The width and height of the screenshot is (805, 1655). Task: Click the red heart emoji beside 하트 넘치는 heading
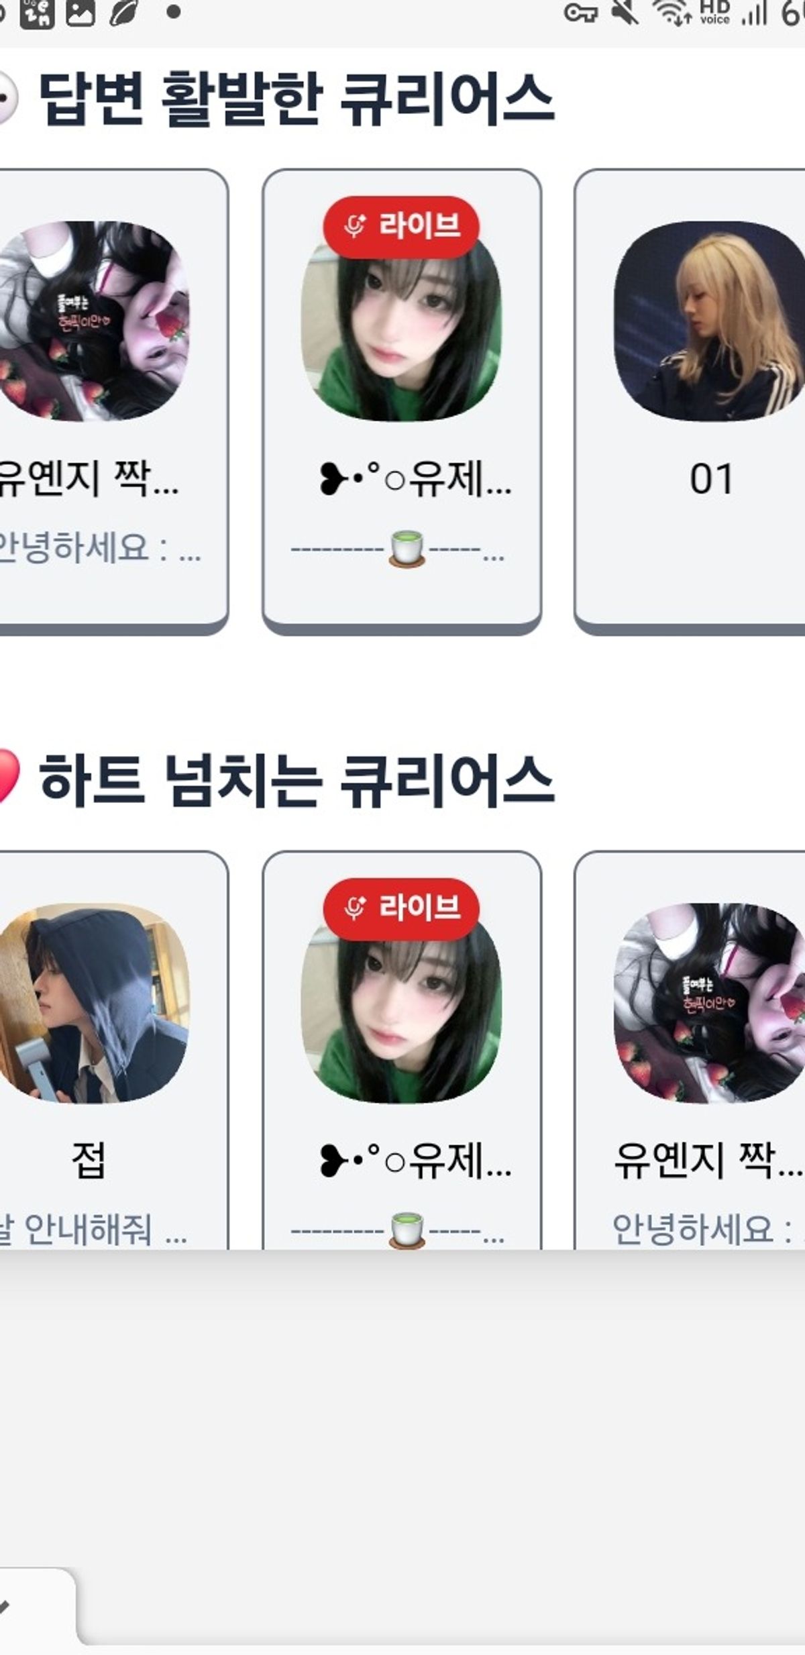(x=8, y=777)
